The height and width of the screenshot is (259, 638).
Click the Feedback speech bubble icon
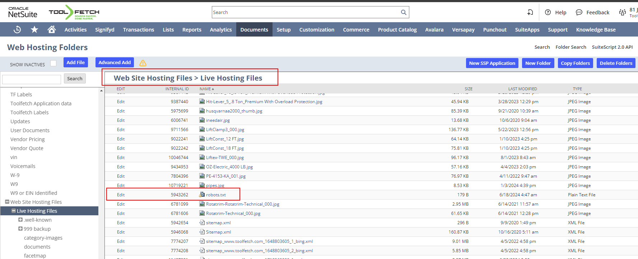(579, 13)
